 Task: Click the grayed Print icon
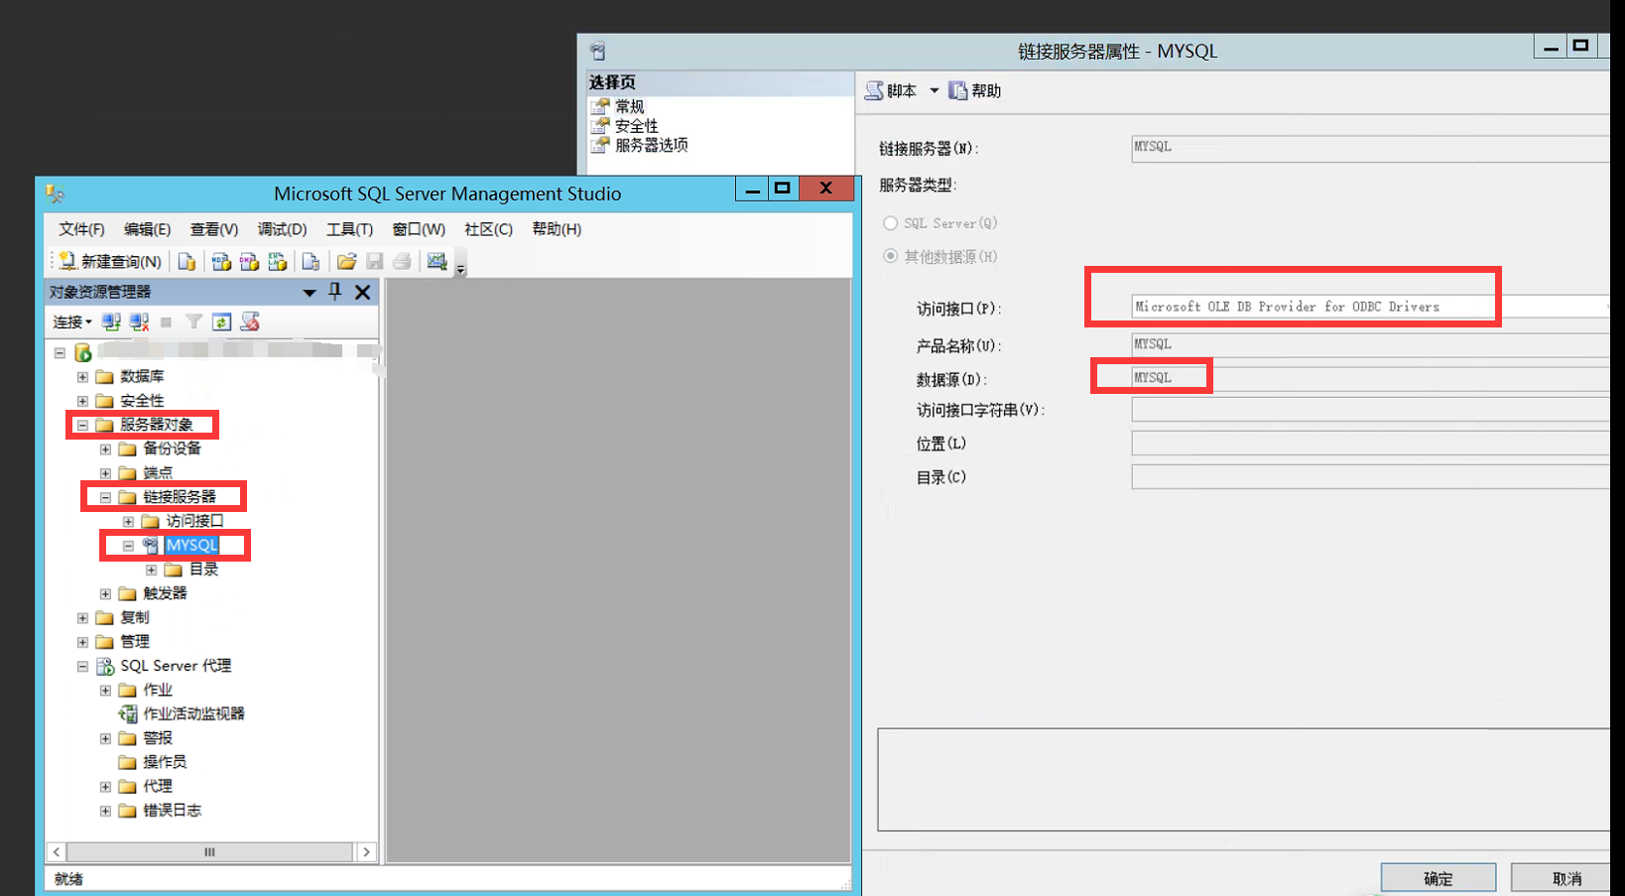[402, 261]
